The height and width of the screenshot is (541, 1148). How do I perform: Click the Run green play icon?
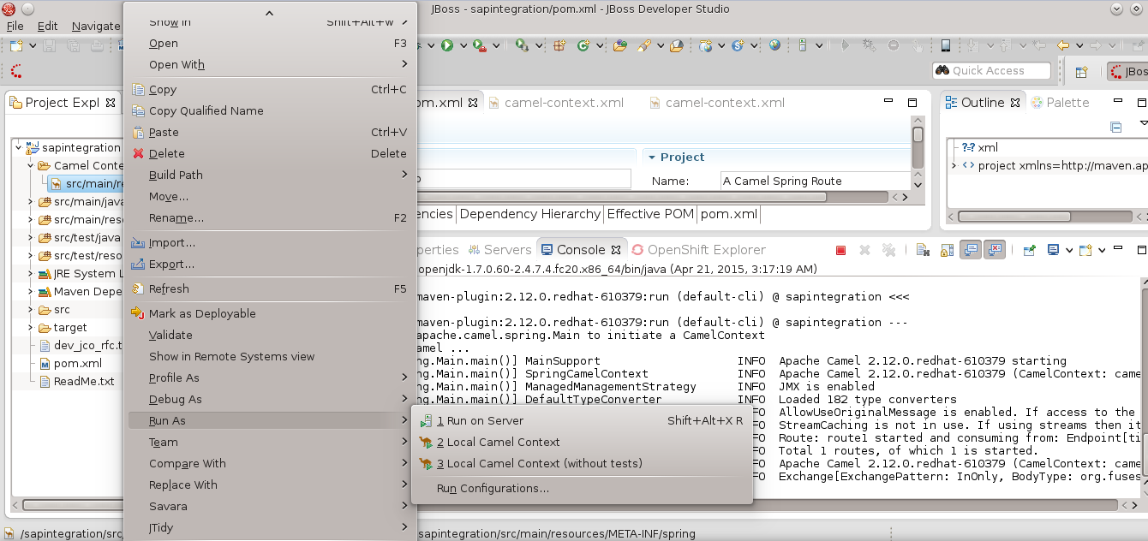(x=447, y=45)
